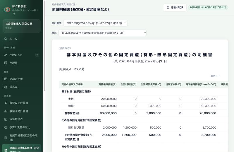Image resolution: width=234 pixels, height=152 pixels.
Task: Click the 基本財産合計 row label
Action: 73,113
